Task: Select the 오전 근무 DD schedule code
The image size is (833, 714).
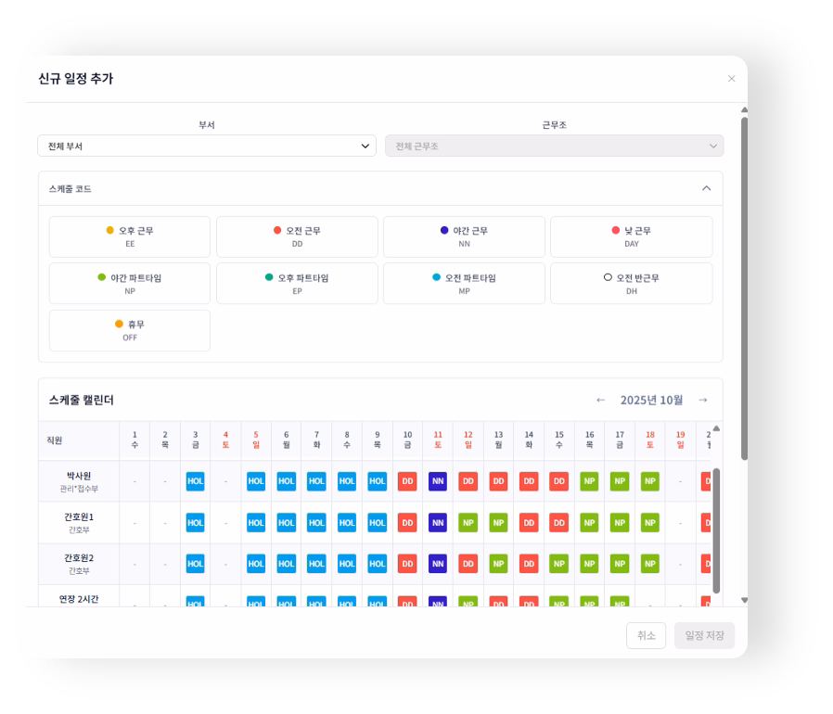Action: [x=297, y=236]
